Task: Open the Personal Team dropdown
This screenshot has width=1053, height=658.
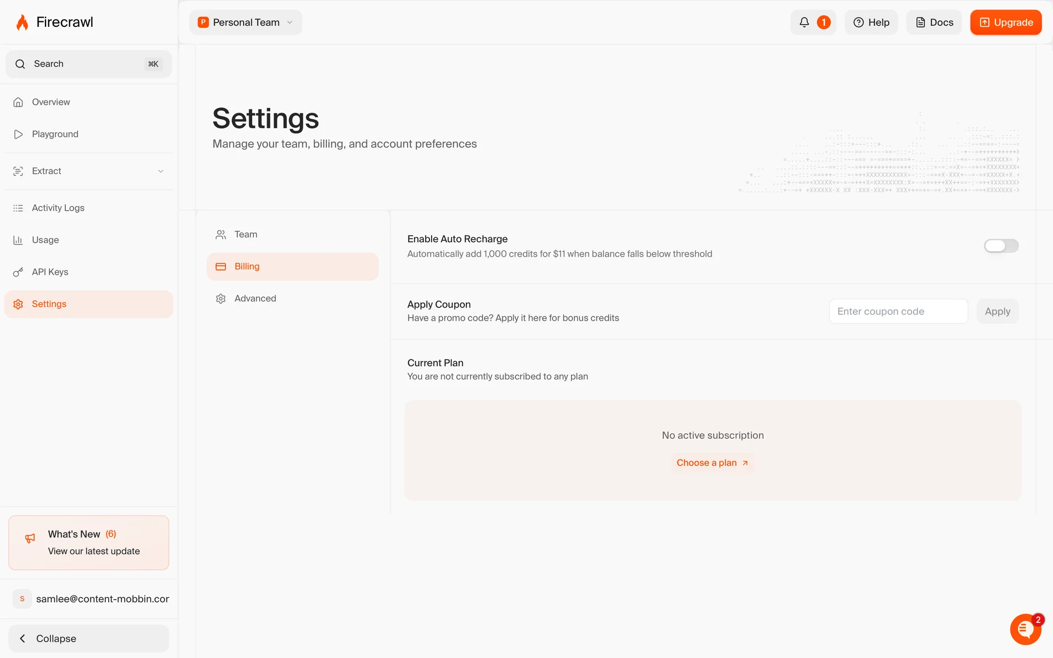Action: tap(246, 22)
